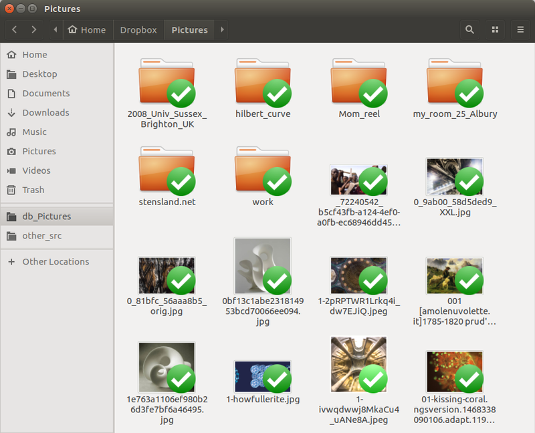Select the Dropbox path segment
The image size is (535, 433).
tap(138, 29)
